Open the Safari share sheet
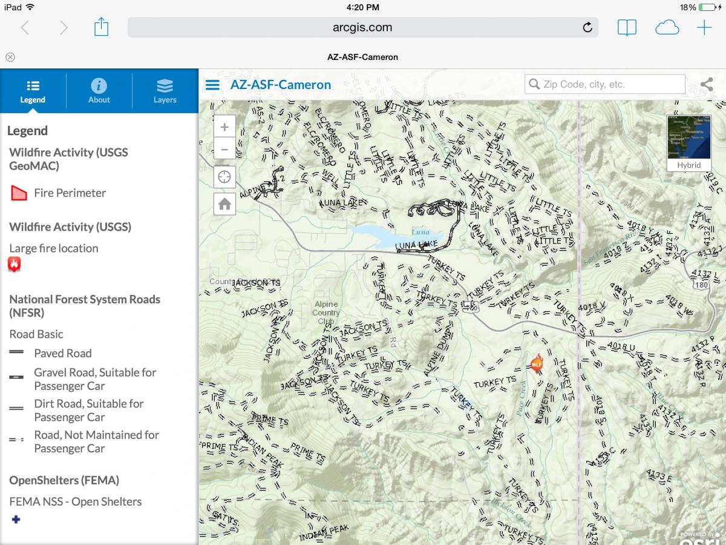This screenshot has height=545, width=726. (101, 27)
